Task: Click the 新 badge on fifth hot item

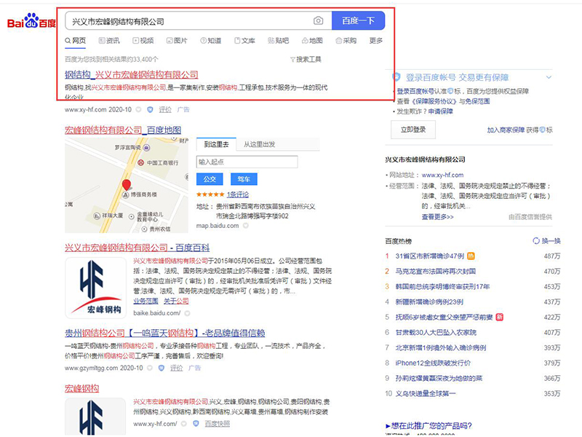Action: [500, 317]
